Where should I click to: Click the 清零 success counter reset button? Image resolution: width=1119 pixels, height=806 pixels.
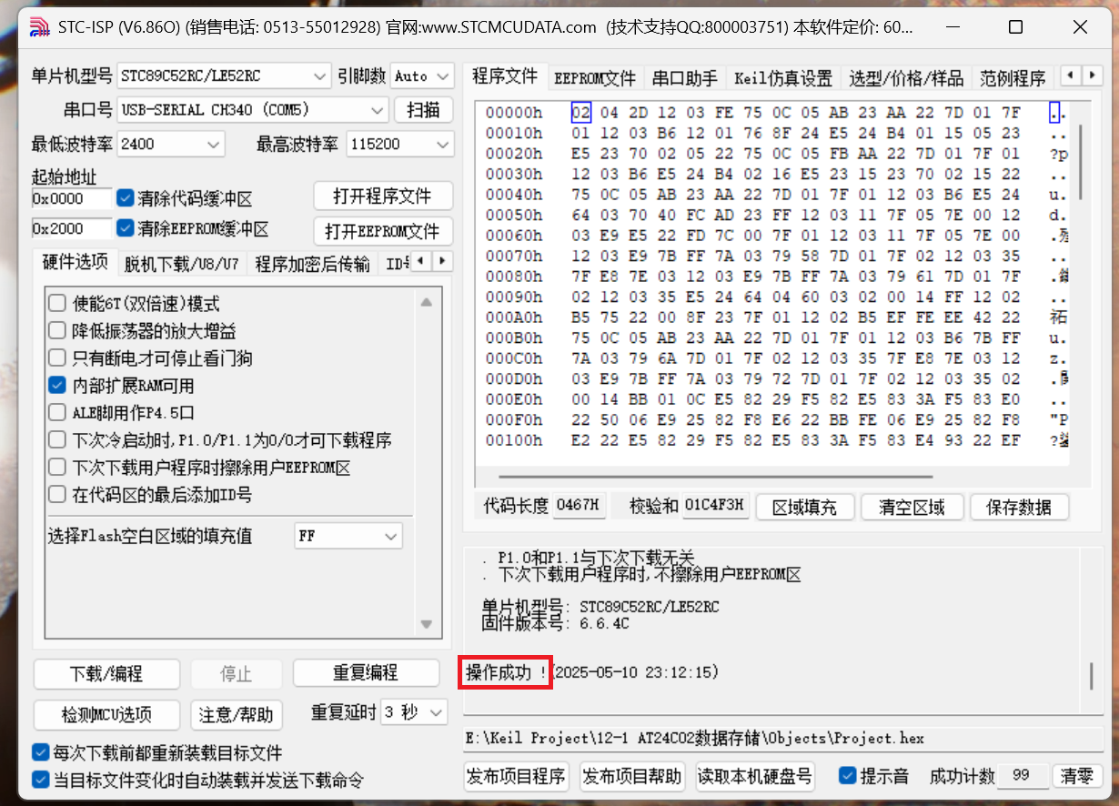[x=1077, y=776]
